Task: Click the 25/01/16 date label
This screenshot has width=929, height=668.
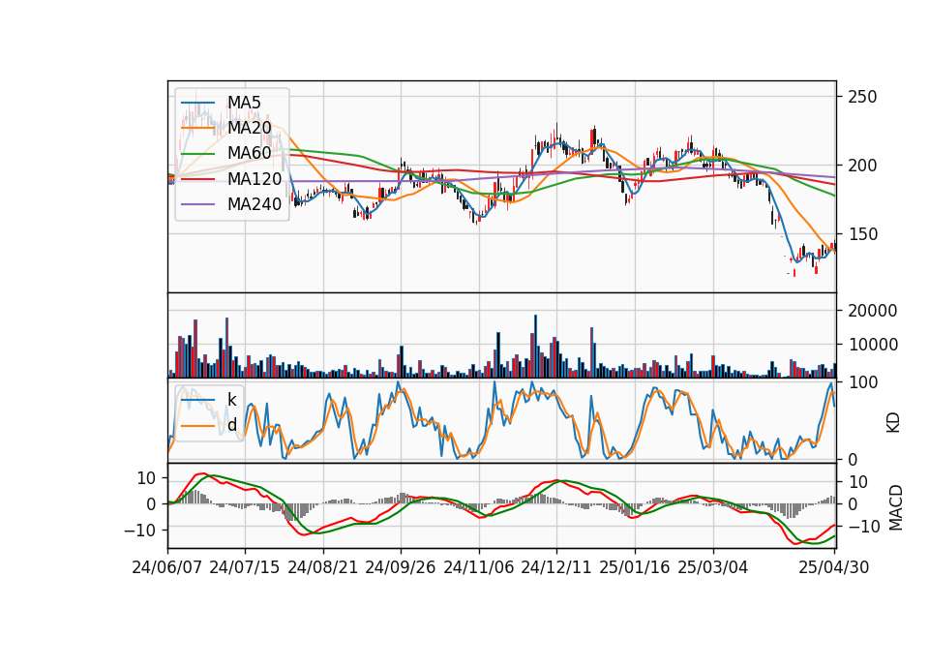Action: (635, 567)
